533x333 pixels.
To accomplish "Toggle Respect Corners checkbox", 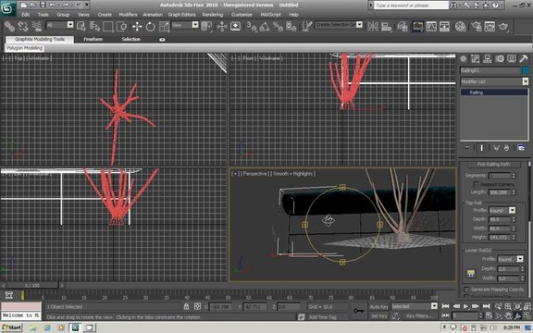I will pyautogui.click(x=476, y=184).
